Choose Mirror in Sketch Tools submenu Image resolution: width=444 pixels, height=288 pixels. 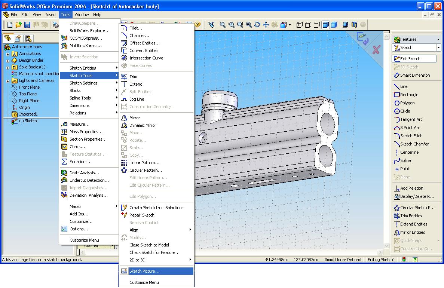(x=157, y=118)
